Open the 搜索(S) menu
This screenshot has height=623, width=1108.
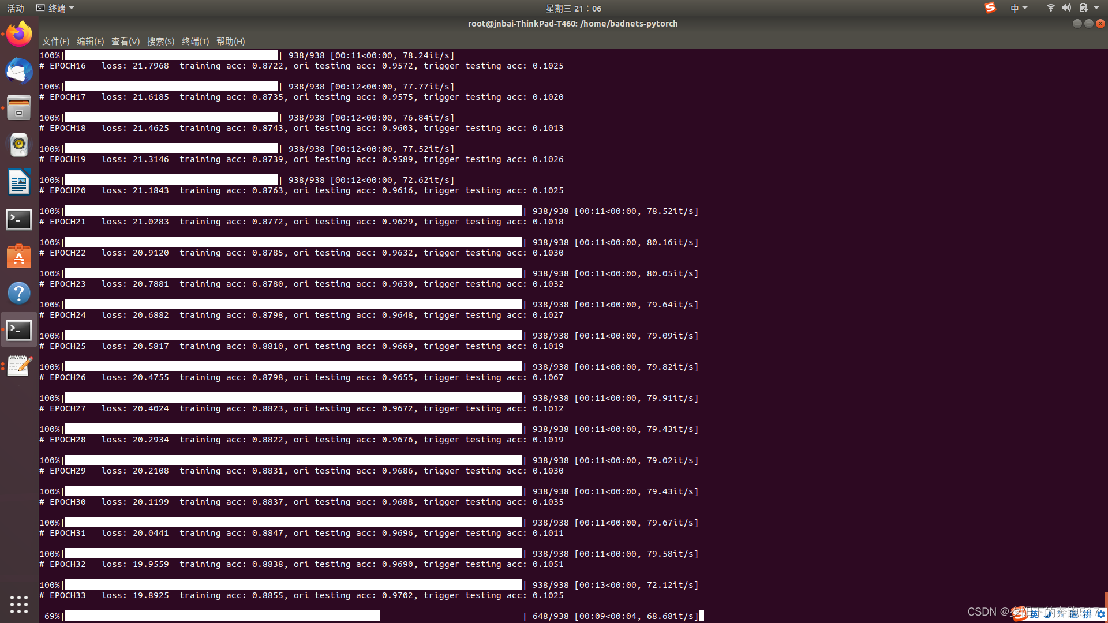160,42
